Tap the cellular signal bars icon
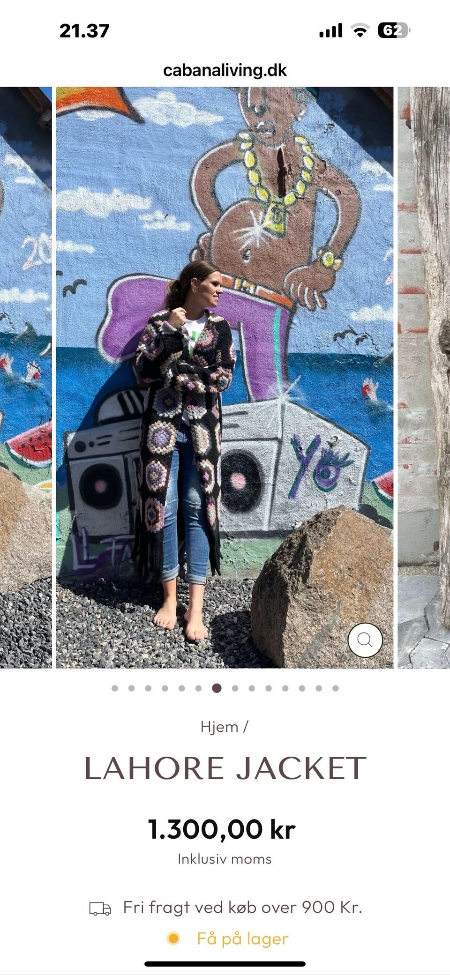 (x=331, y=31)
